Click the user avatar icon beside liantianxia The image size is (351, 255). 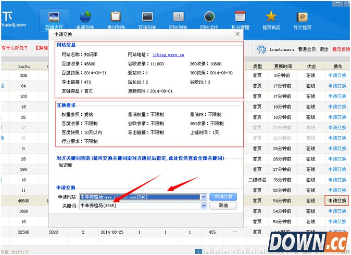pyautogui.click(x=261, y=49)
